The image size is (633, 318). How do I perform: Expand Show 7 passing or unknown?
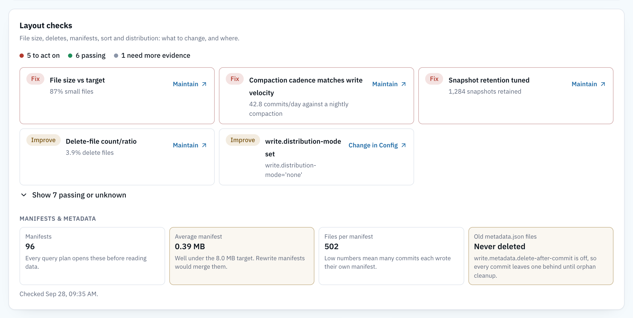[73, 195]
